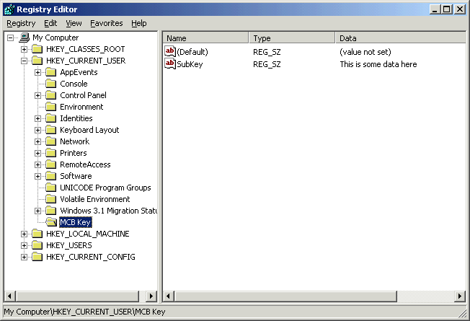Expand the Identities key
Viewport: 470px width, 321px height.
(37, 118)
